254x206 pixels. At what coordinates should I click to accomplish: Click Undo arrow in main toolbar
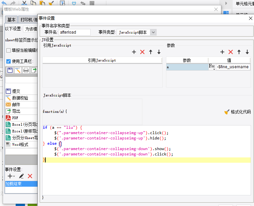pyautogui.click(x=4, y=3)
